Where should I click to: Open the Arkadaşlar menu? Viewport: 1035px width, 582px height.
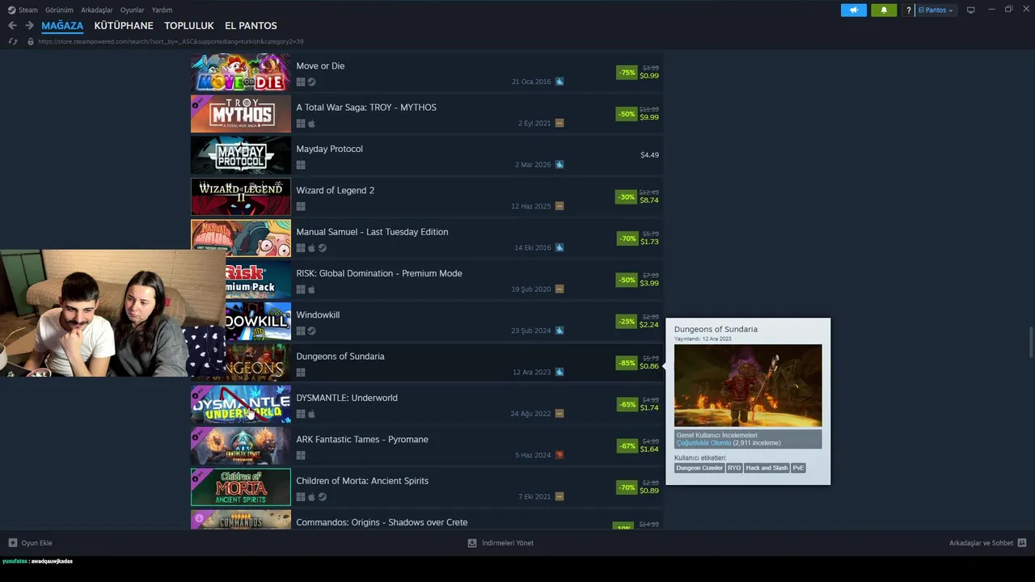(x=97, y=10)
